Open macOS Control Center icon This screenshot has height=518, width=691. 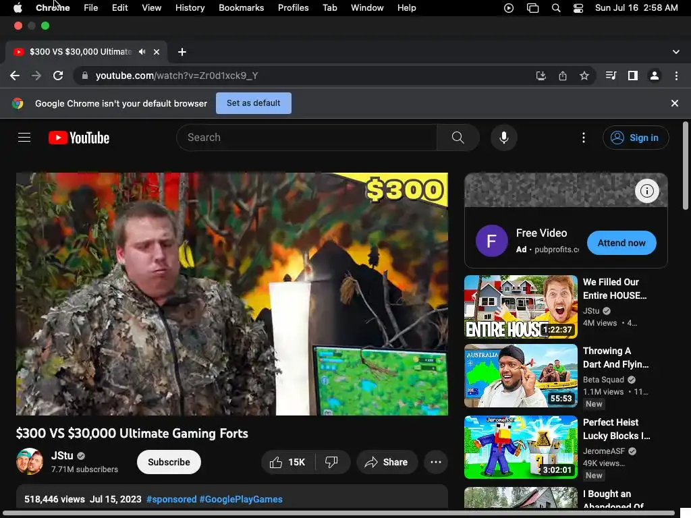coord(578,8)
